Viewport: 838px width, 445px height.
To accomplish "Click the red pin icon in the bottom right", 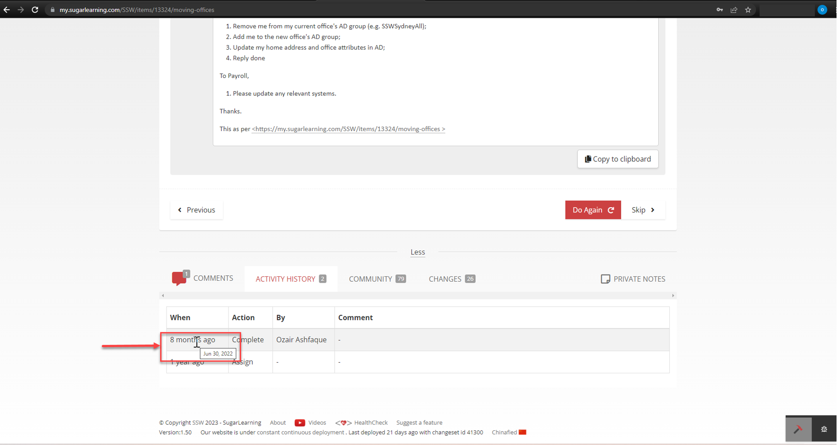I will (x=798, y=429).
